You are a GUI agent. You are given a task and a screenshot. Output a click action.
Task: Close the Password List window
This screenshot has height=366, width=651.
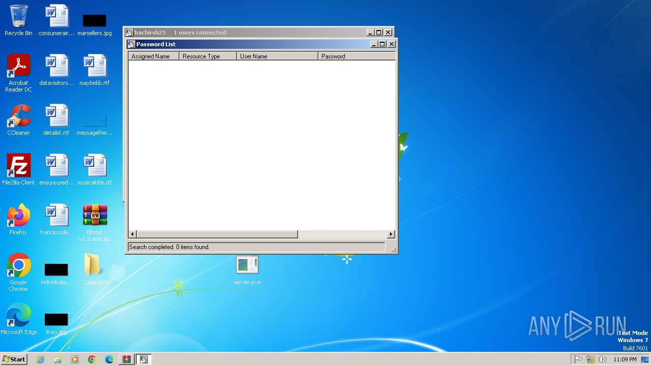[x=392, y=44]
